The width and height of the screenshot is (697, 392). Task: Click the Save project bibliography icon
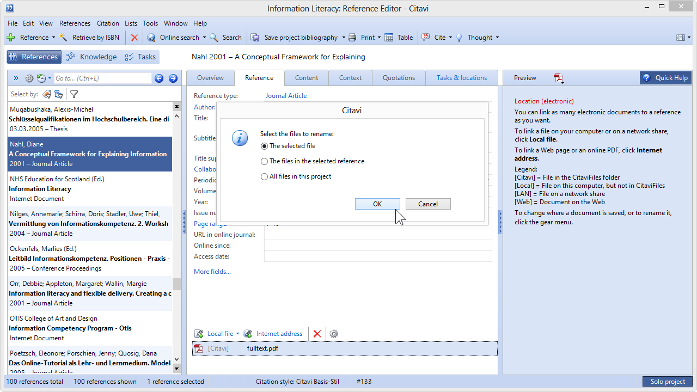[255, 38]
